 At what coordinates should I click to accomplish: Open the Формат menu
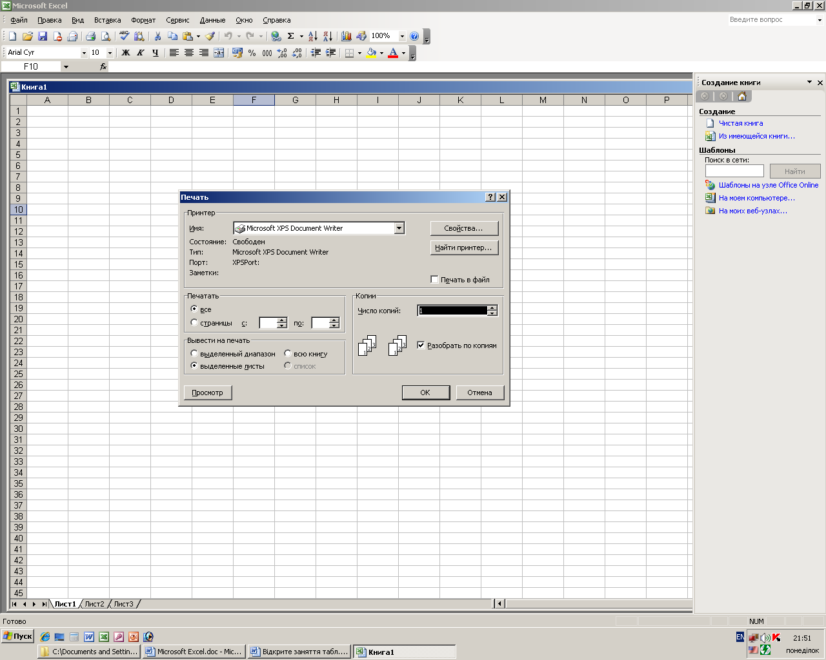(x=143, y=20)
